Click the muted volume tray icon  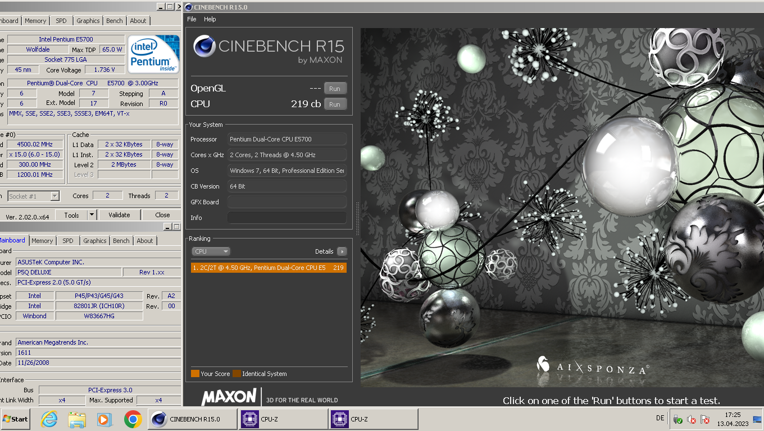692,419
